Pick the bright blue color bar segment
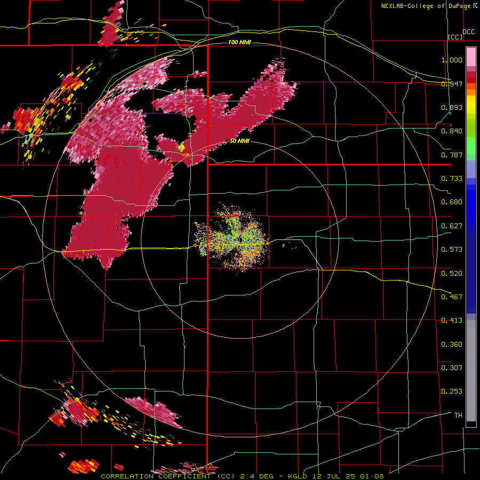Viewport: 480px width, 480px height. [x=471, y=208]
